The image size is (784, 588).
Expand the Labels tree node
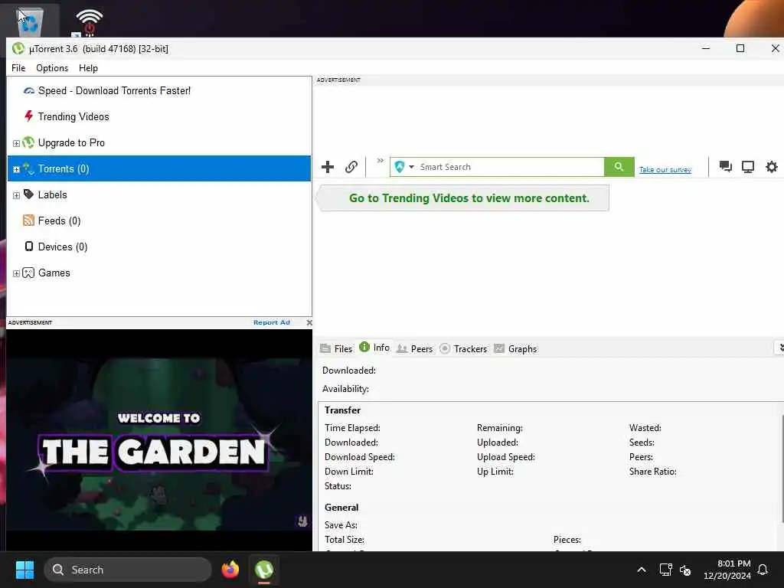[16, 195]
